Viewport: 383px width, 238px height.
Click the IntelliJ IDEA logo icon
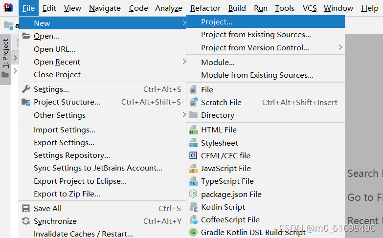pos(8,8)
